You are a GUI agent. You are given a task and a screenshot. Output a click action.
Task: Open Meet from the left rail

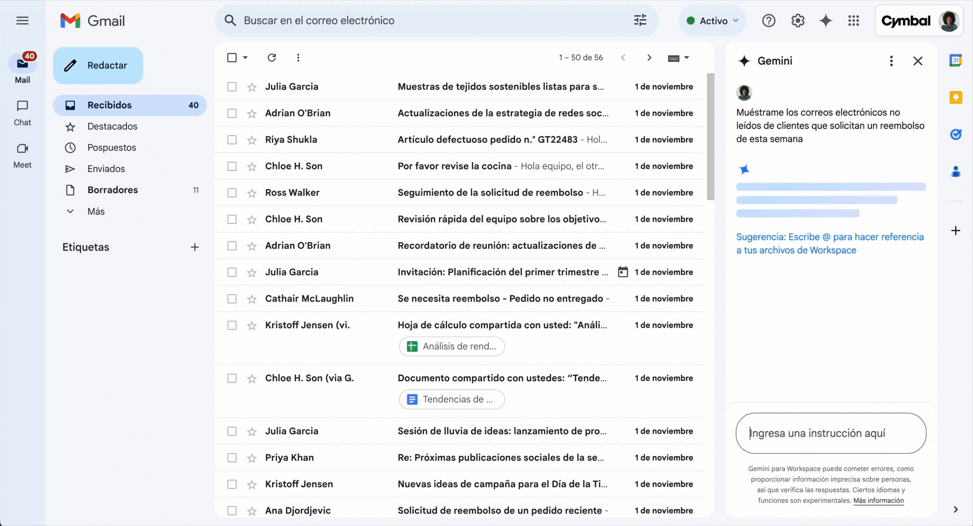click(22, 156)
